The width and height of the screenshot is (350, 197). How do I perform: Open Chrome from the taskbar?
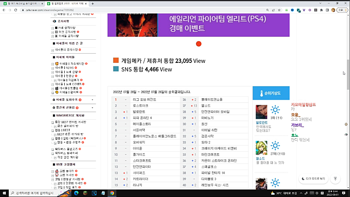[x=112, y=193]
